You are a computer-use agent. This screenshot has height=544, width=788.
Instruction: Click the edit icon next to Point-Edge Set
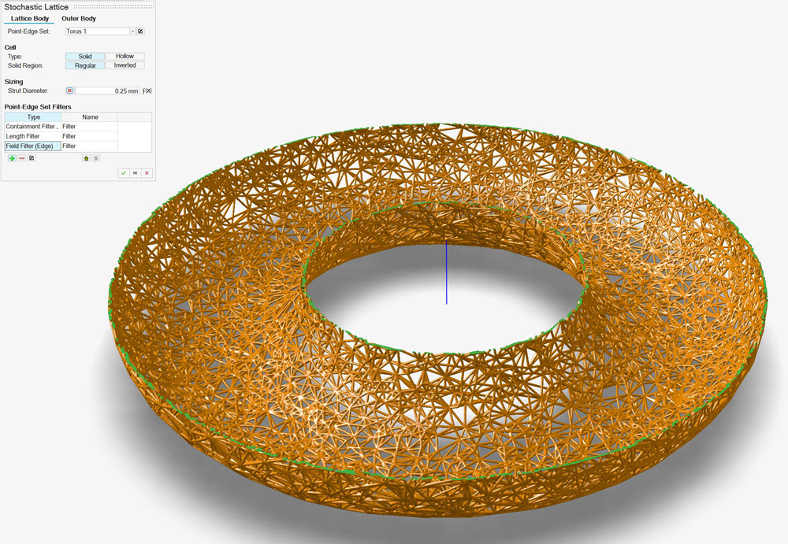140,31
